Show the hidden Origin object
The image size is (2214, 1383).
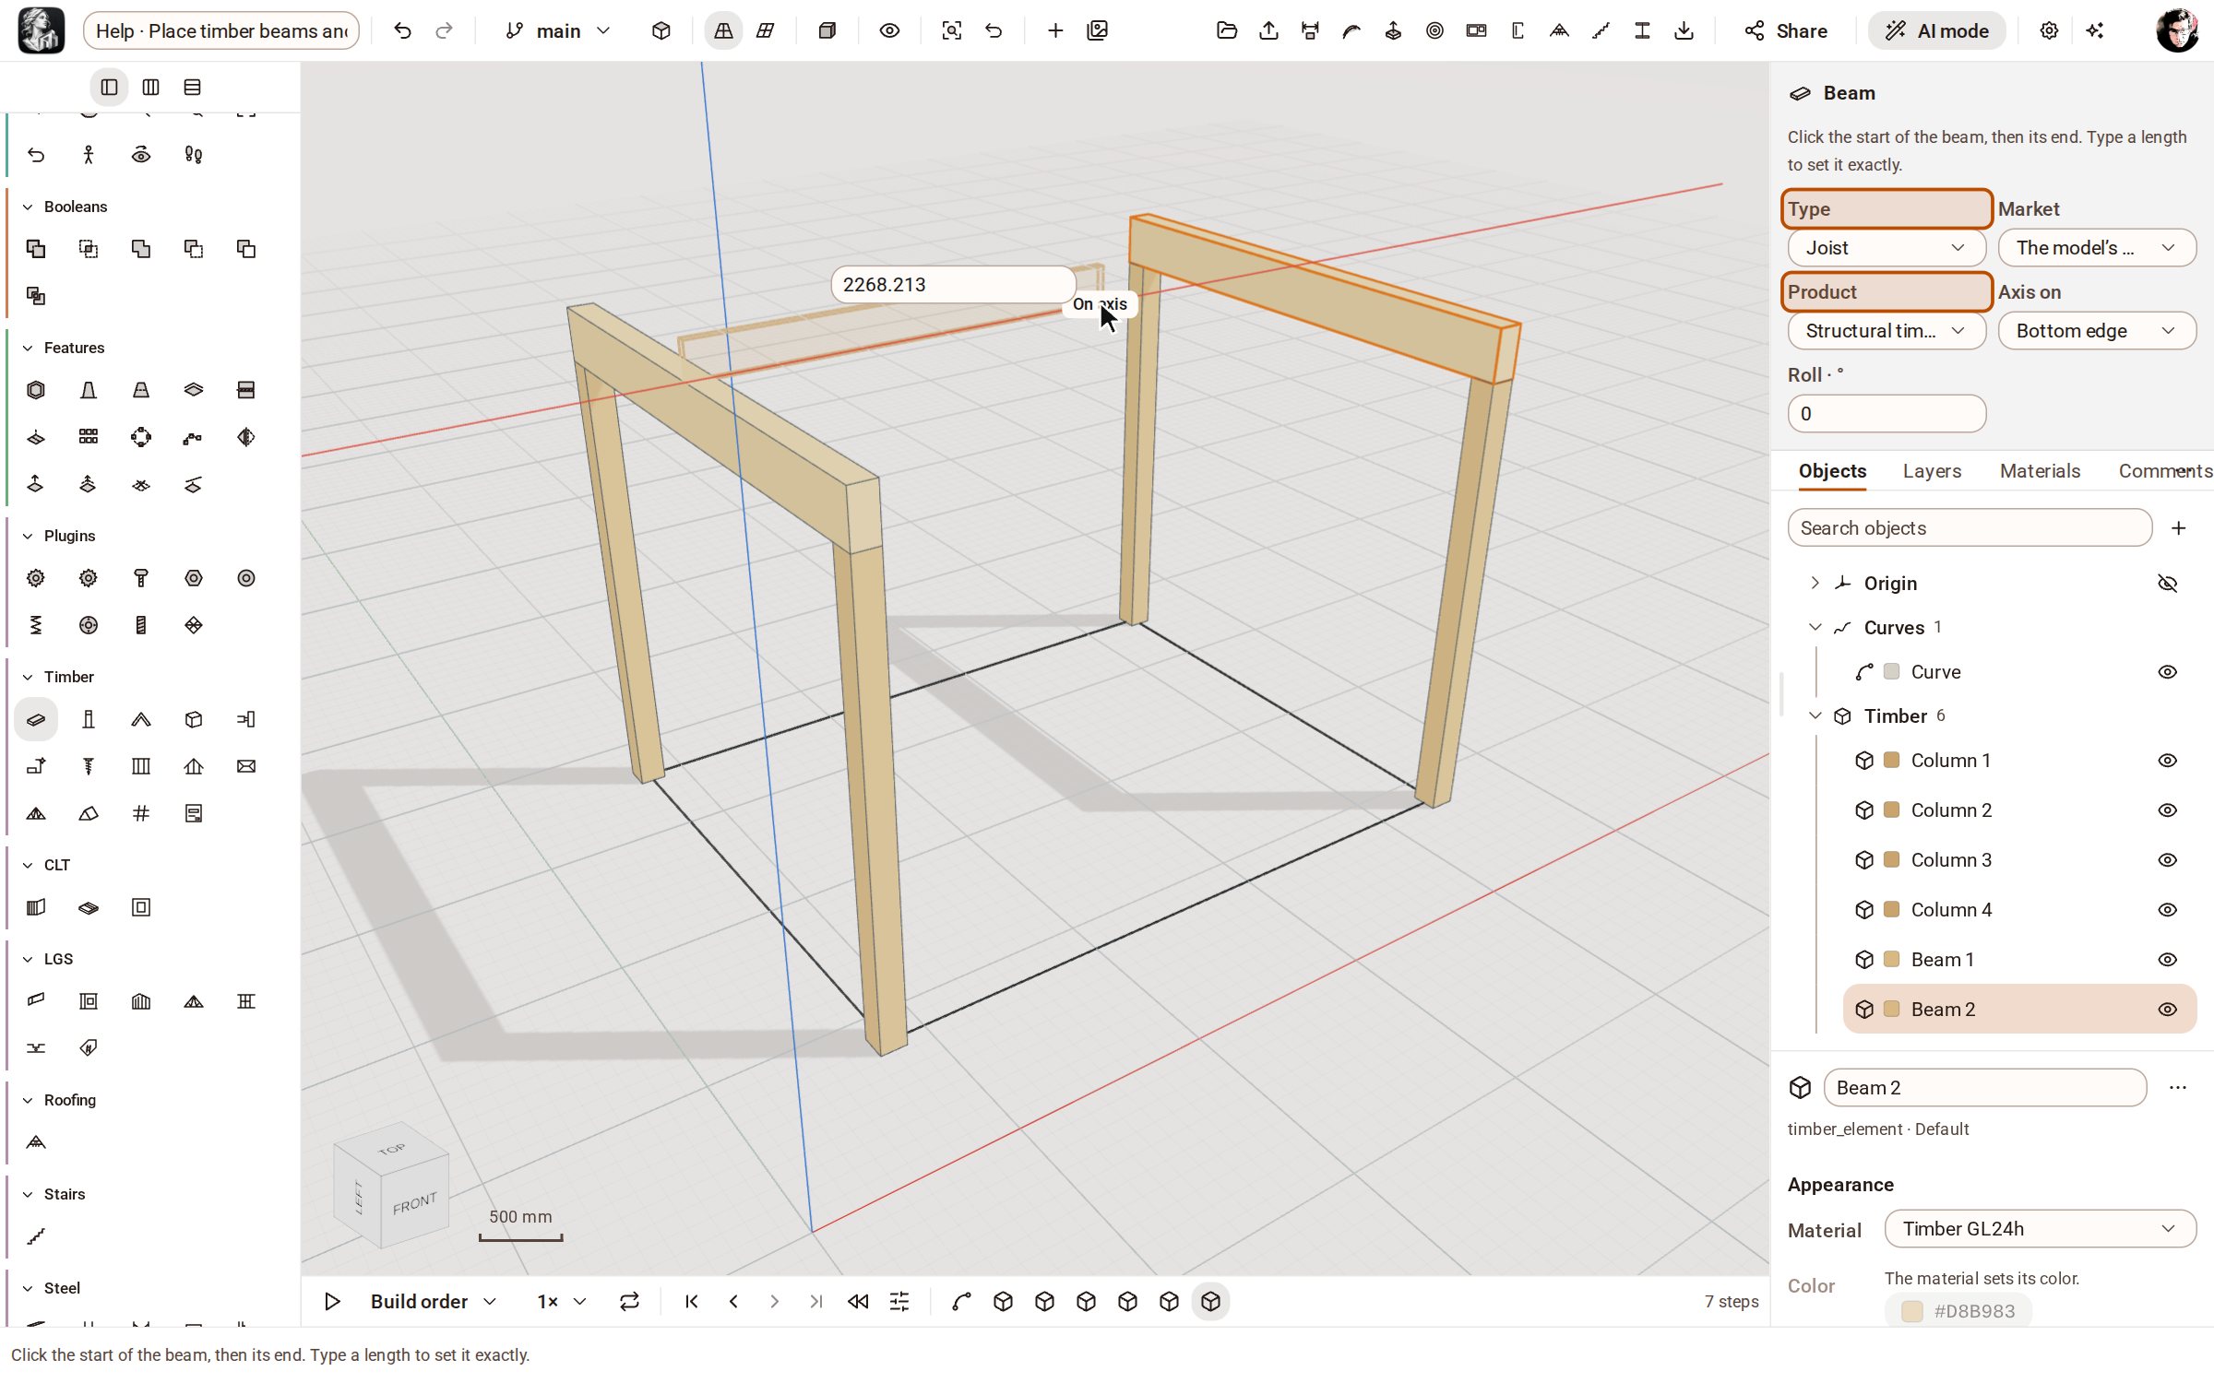pos(2168,584)
